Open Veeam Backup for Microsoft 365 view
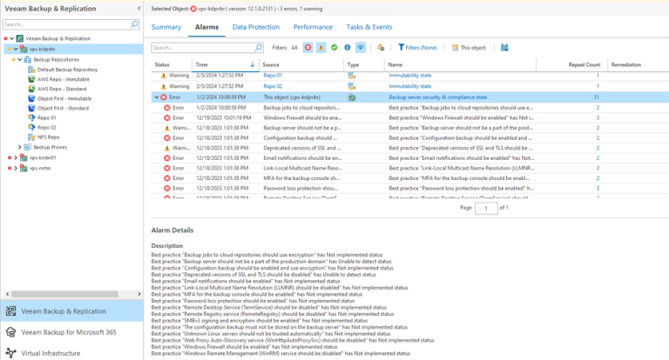The height and width of the screenshot is (360, 669). [71, 332]
